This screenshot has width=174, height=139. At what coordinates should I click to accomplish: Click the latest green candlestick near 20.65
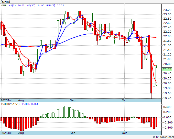156,76
